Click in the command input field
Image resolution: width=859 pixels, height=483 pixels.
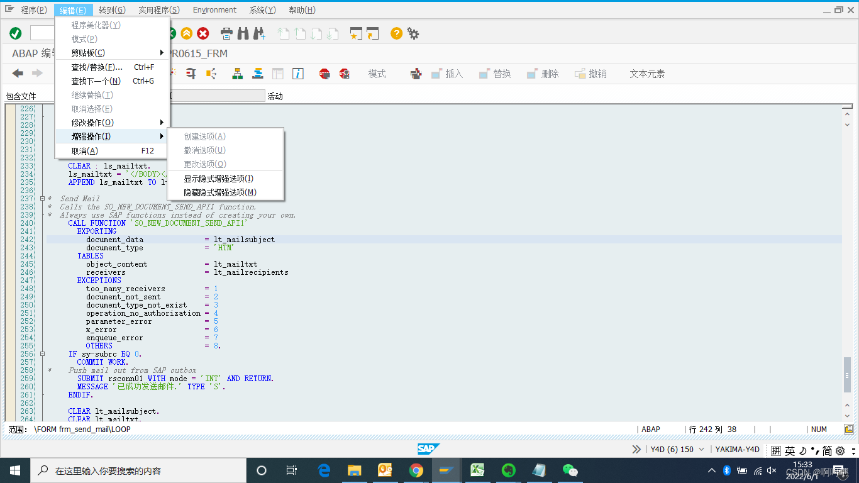click(43, 33)
